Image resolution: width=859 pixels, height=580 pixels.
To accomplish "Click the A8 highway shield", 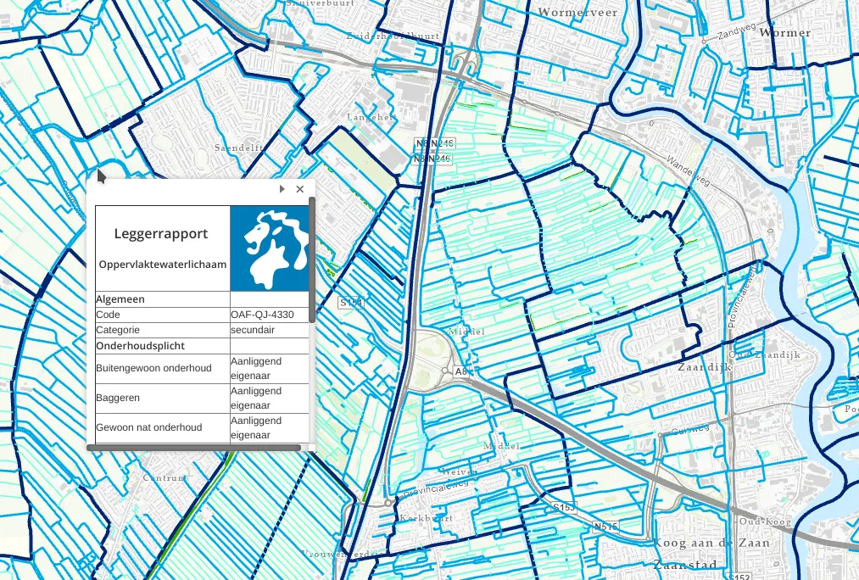I will 460,371.
